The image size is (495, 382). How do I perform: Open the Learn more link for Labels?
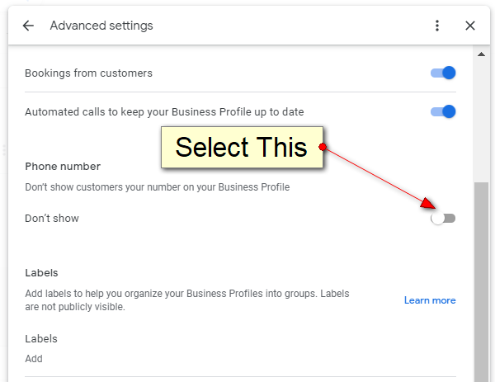[429, 300]
